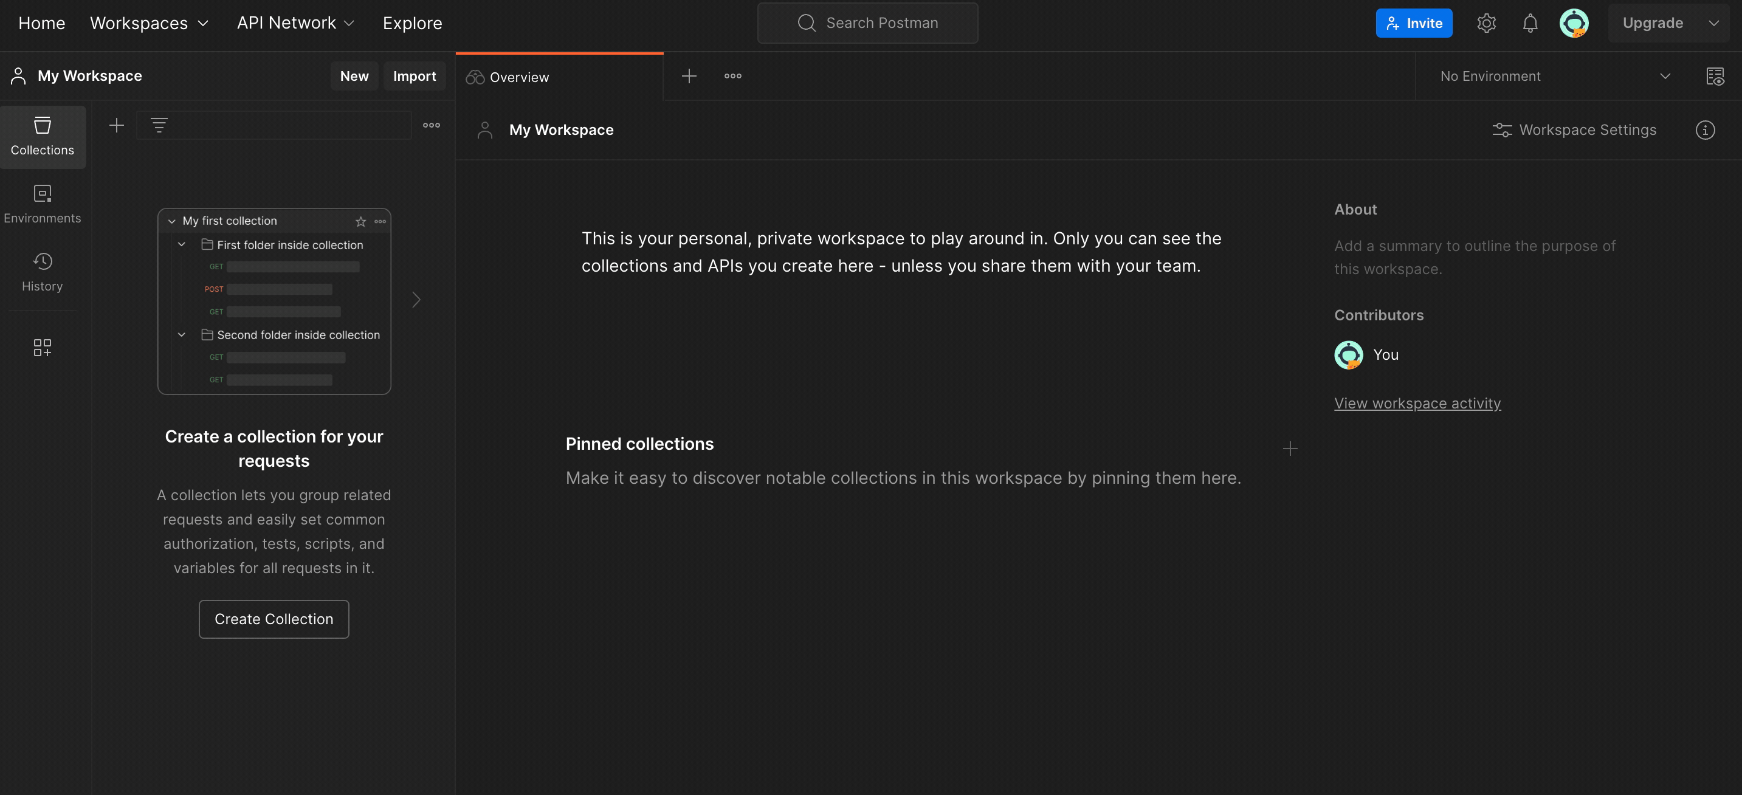Open the Environments sidebar panel
Screen dimensions: 1742x795
coord(43,204)
